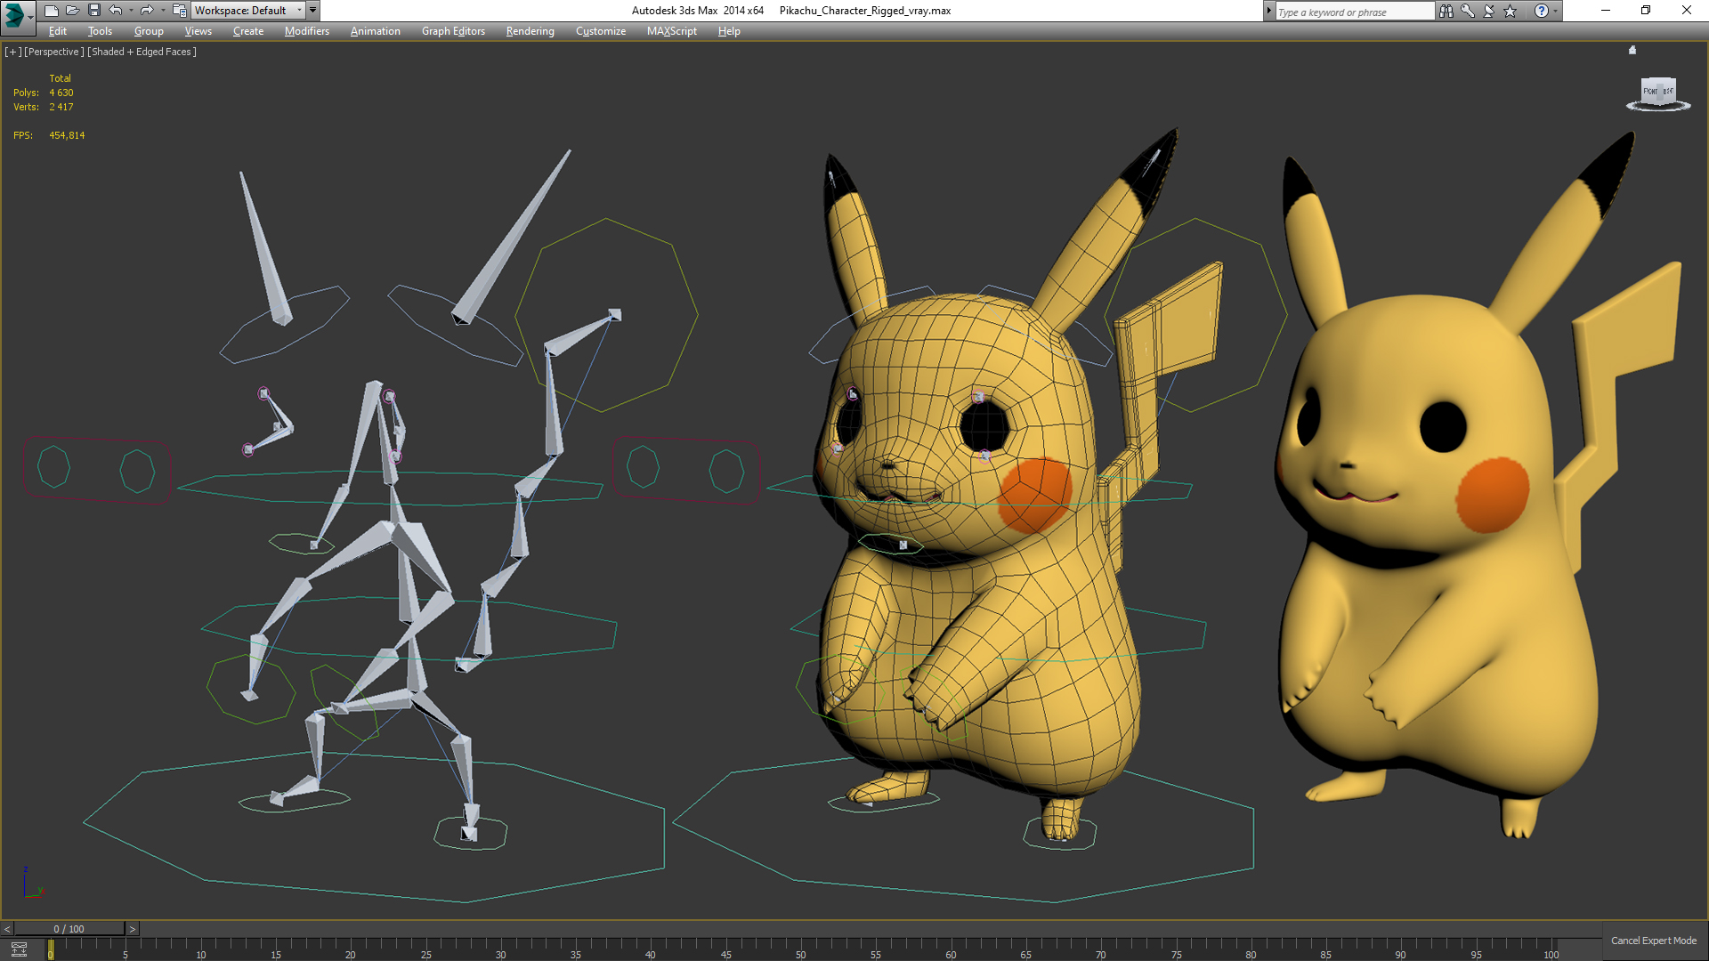Open the Customize menu
Image resolution: width=1709 pixels, height=961 pixels.
[x=600, y=31]
